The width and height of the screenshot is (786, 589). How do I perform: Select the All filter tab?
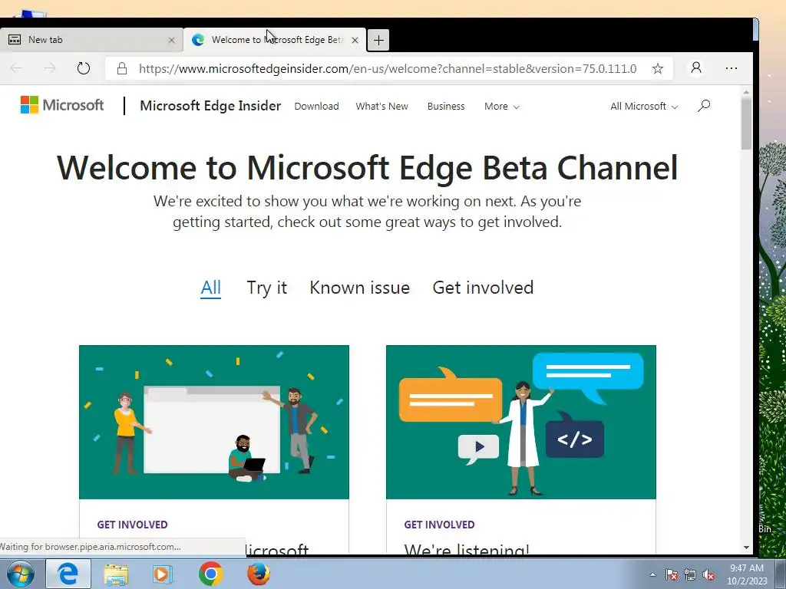point(210,288)
